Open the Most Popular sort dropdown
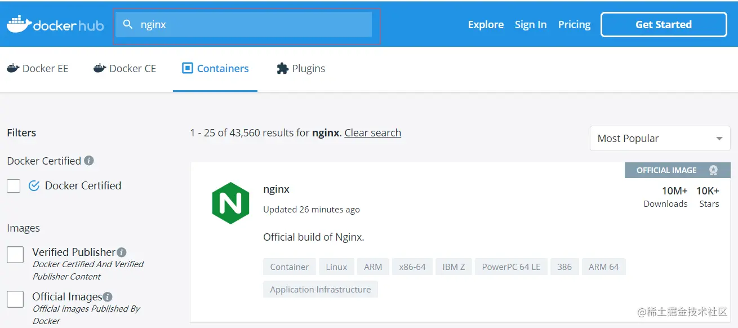This screenshot has height=328, width=738. 660,139
